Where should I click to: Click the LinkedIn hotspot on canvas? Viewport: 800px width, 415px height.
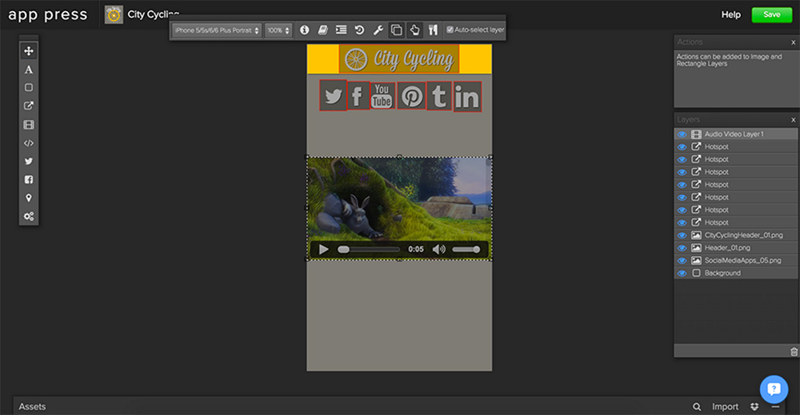467,97
